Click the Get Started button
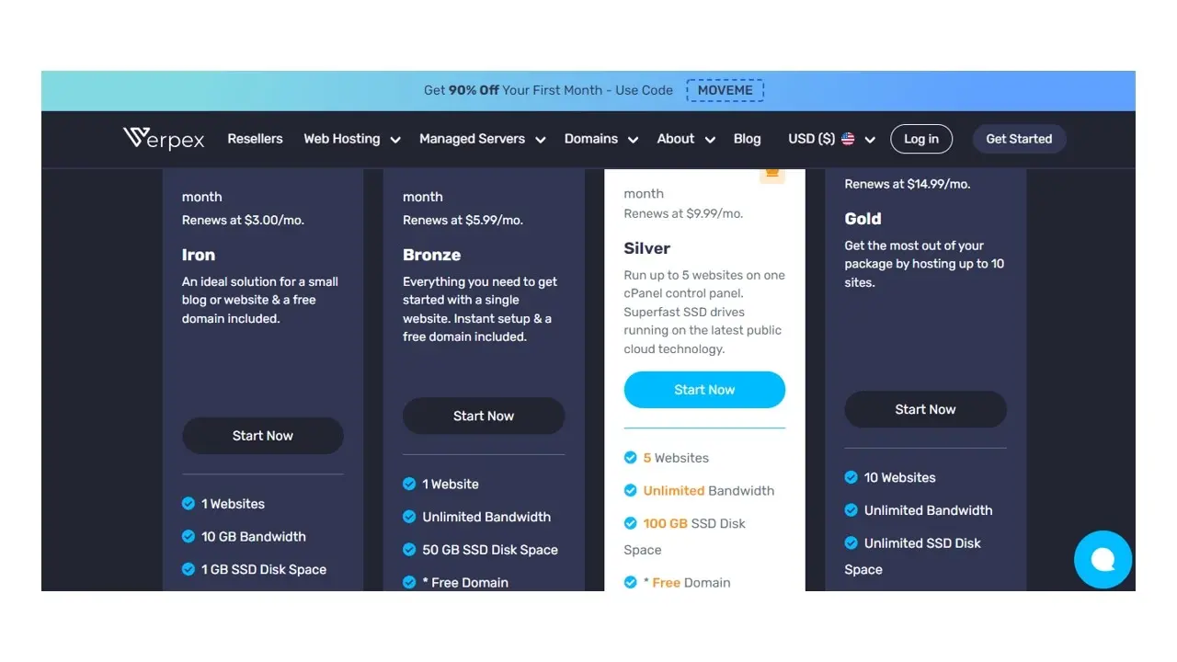Viewport: 1177px width, 662px height. 1019,139
